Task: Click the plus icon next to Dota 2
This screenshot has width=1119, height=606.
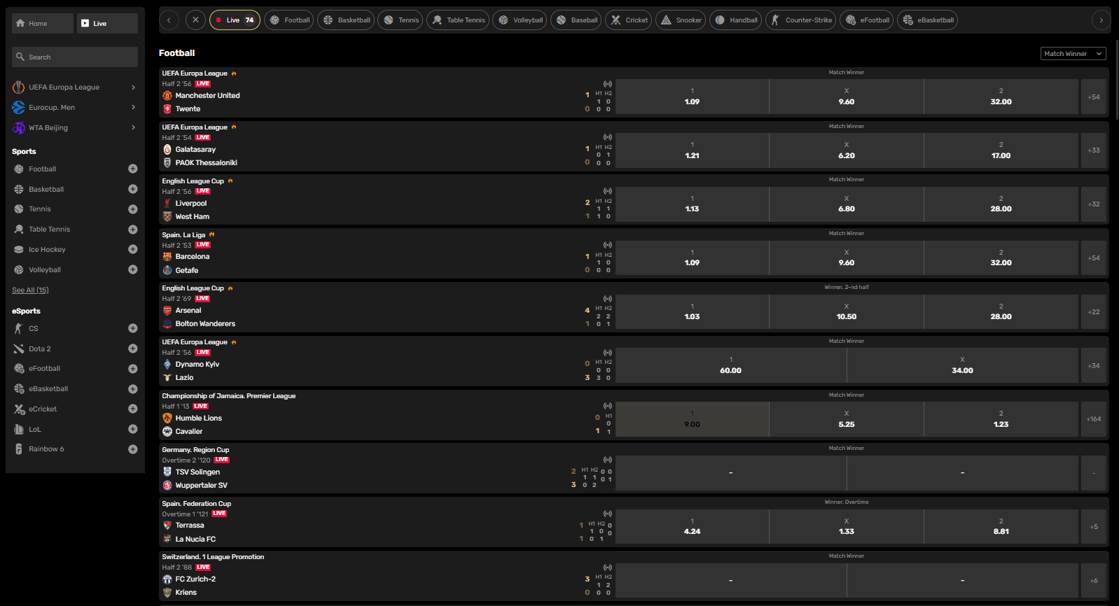Action: coord(133,348)
